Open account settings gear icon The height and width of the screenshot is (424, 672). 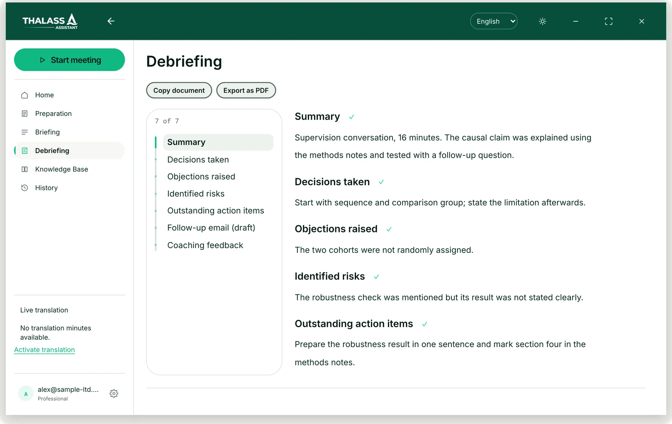(x=114, y=393)
